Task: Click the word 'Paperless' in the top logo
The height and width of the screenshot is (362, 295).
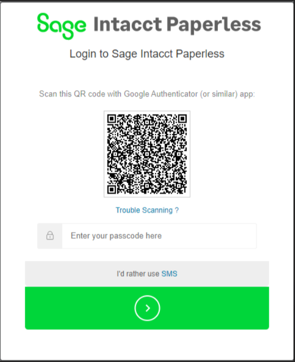Action: click(214, 25)
